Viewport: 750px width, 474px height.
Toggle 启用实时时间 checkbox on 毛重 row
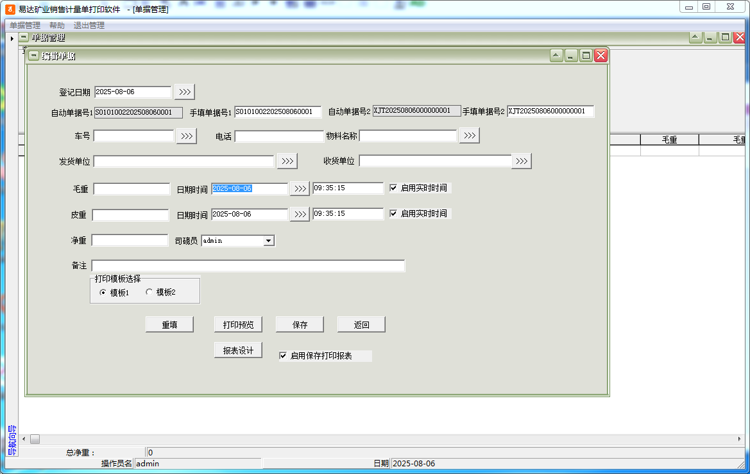(x=394, y=188)
